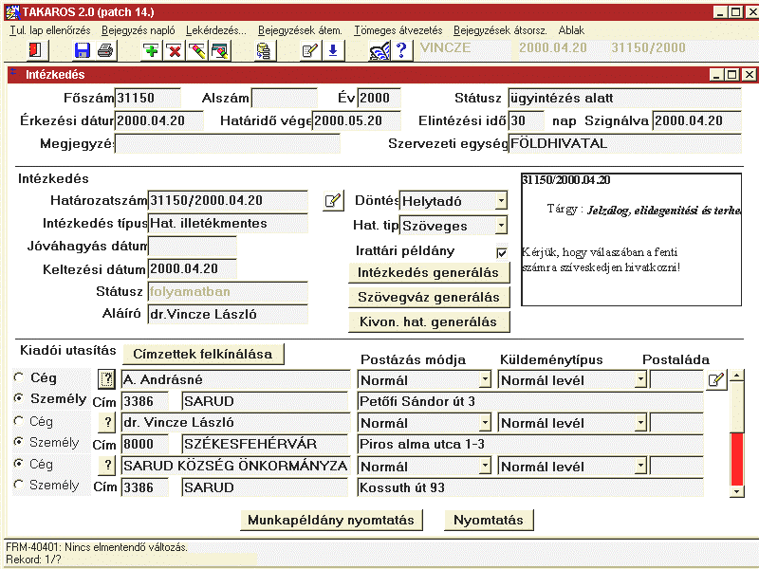Open the Hat. tip dropdown showing Szöveges
The width and height of the screenshot is (759, 569).
tap(501, 225)
